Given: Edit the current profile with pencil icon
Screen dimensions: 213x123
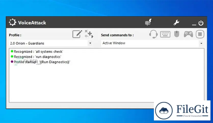Looking at the screenshot, I should (x=77, y=34).
